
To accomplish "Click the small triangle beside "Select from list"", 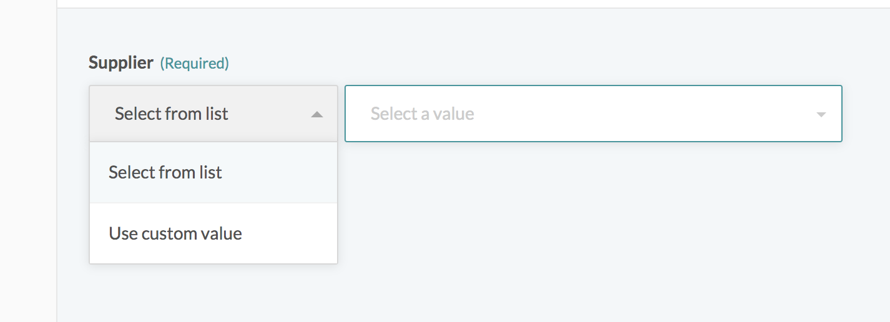I will tap(317, 114).
